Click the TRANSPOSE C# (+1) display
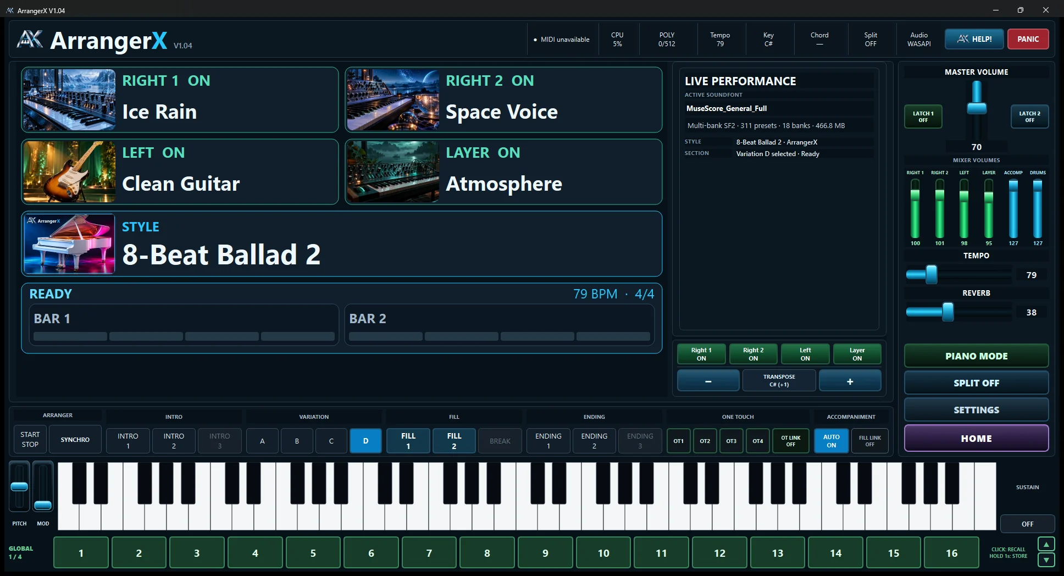1064x576 pixels. (x=779, y=380)
